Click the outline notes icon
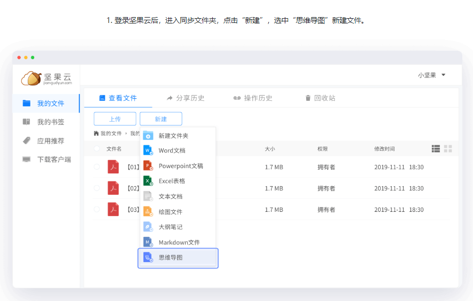Viewport: 473px width, 301px height. [x=148, y=227]
